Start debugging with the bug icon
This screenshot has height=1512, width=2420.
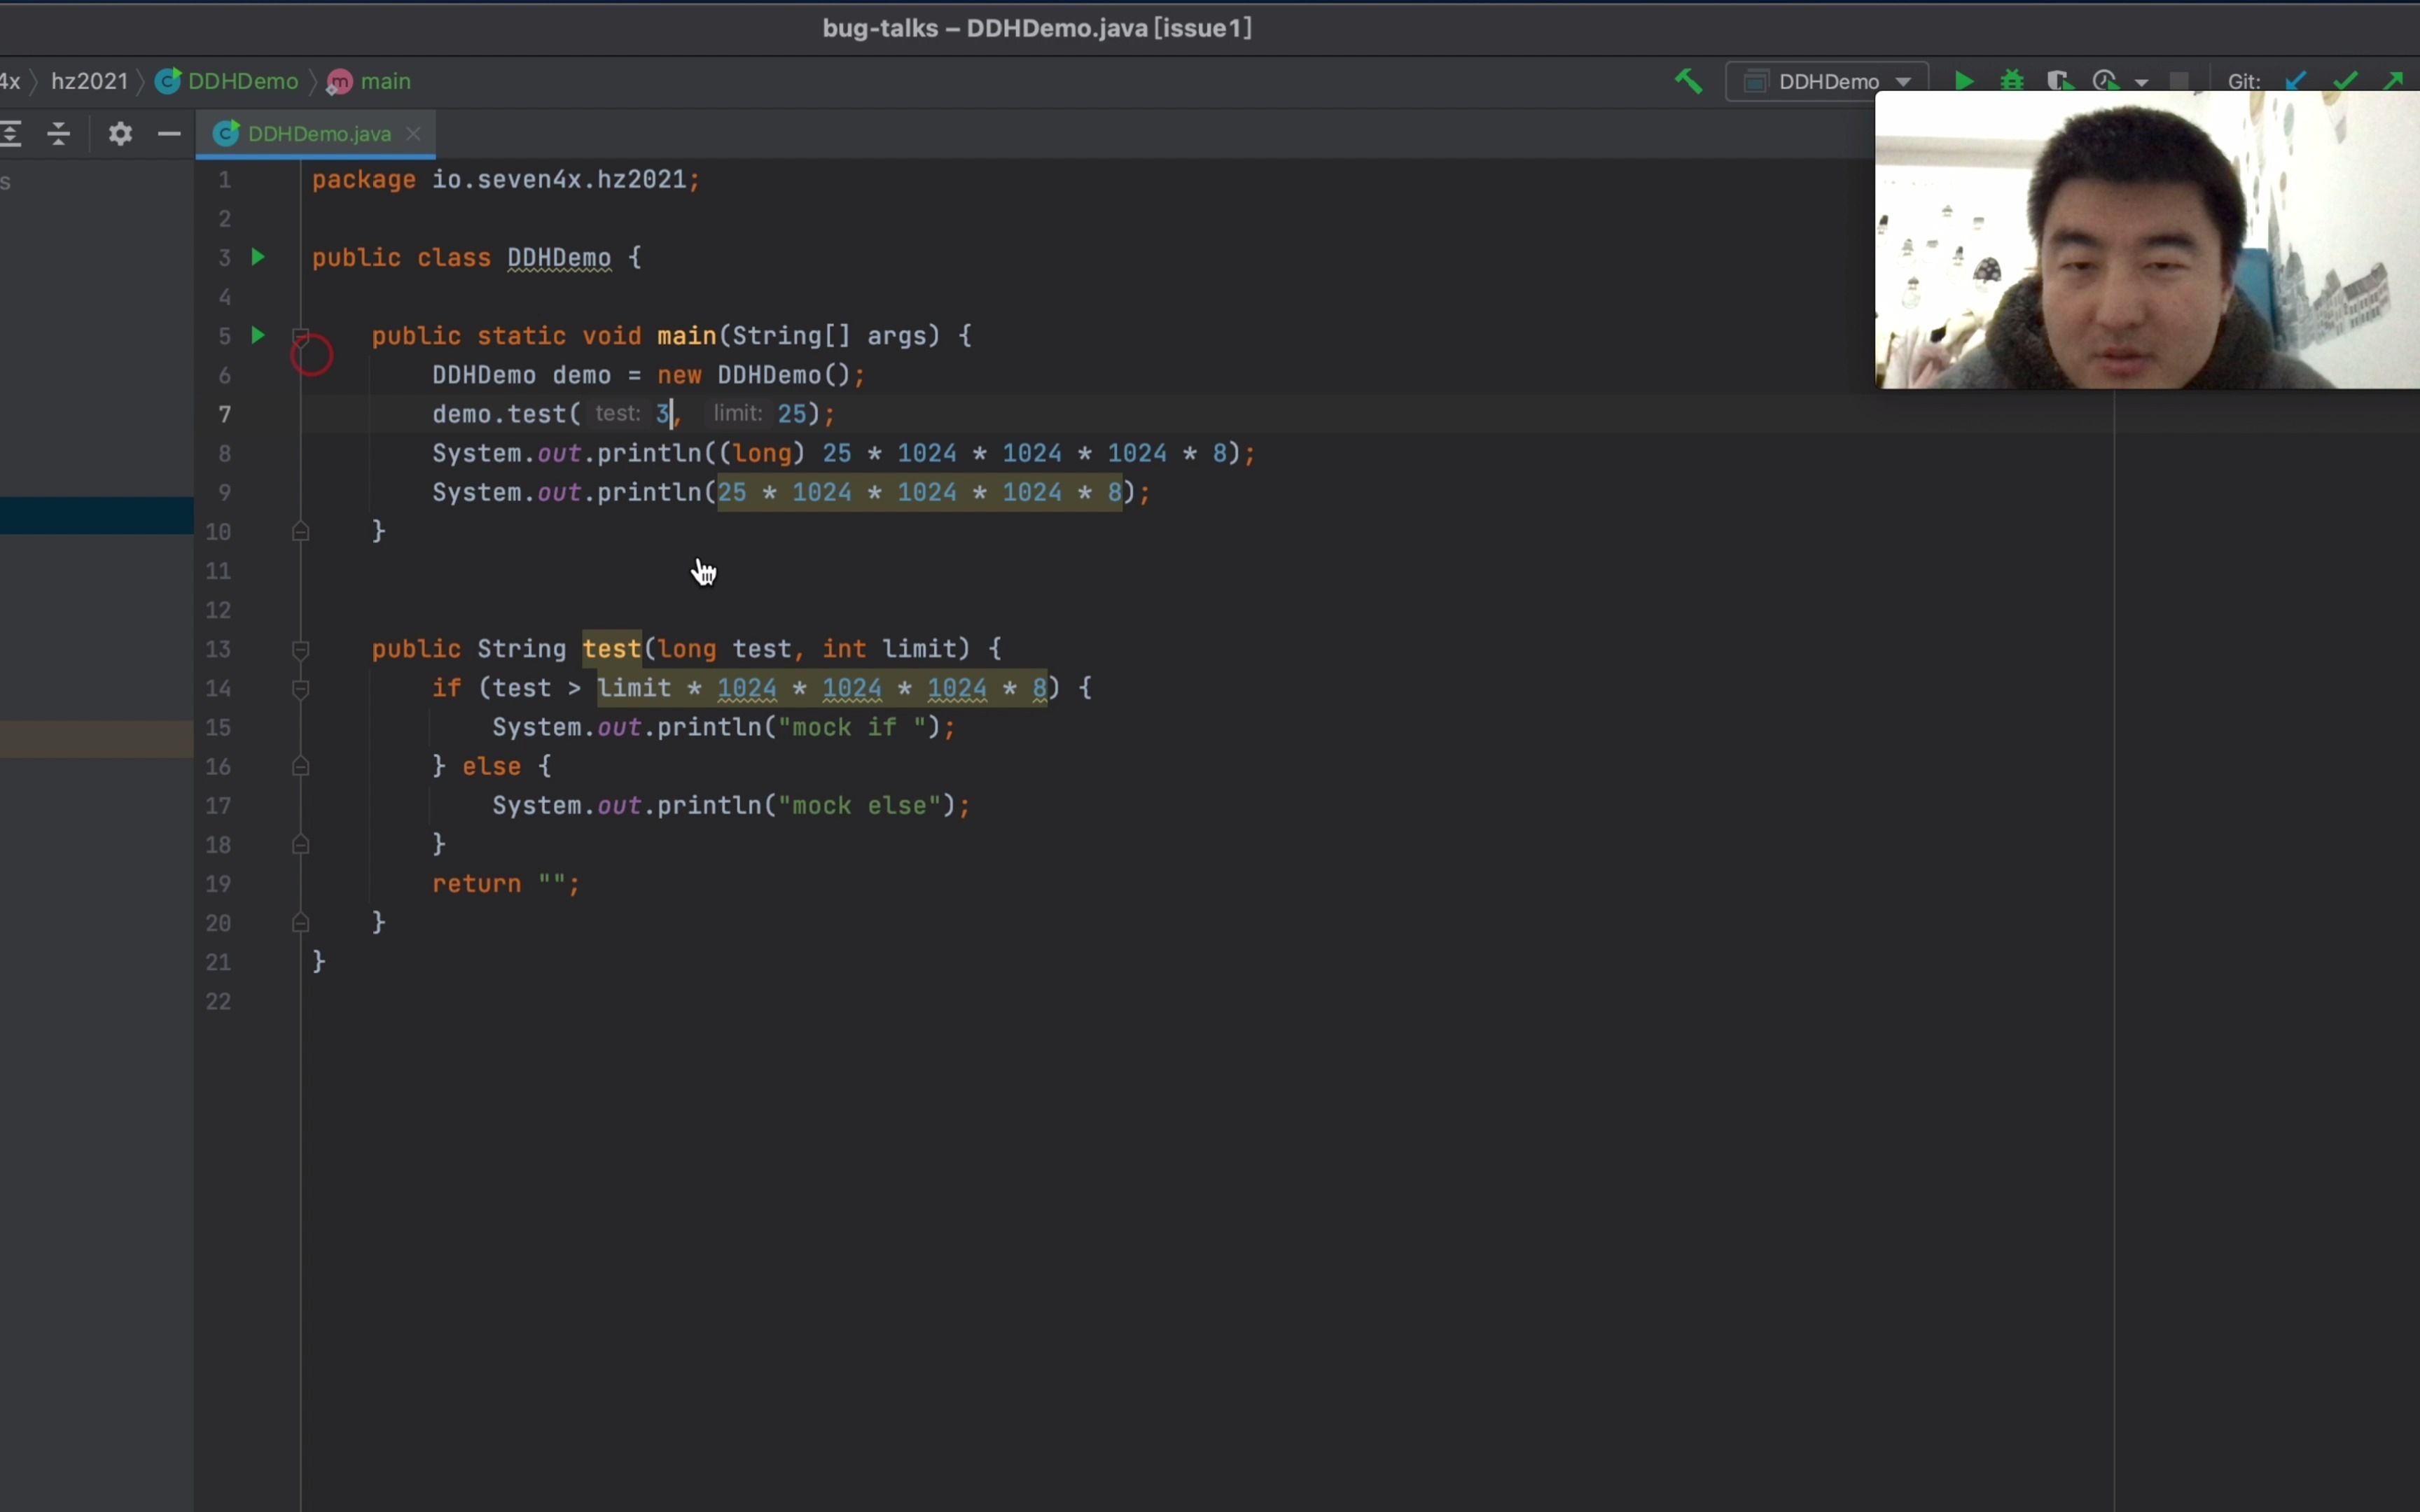click(2012, 81)
